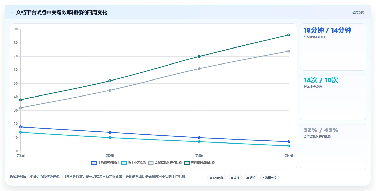Viewport: 376px width, 191px height.
Task: Click 会议结论转任务比例 data point at 第4周
Action: [x=289, y=51]
